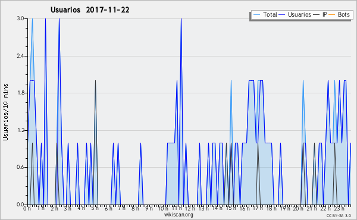Click the light blue Total legend line
357x220 pixels.
(x=257, y=15)
